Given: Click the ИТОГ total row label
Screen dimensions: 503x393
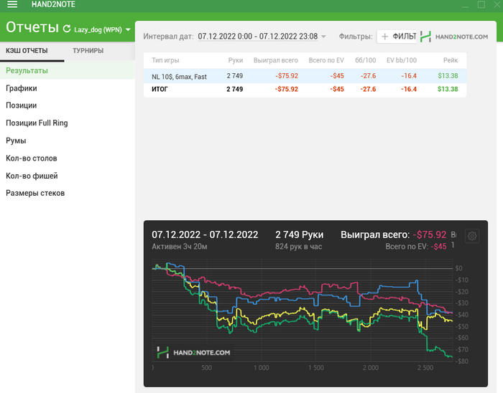Looking at the screenshot, I should [x=160, y=89].
